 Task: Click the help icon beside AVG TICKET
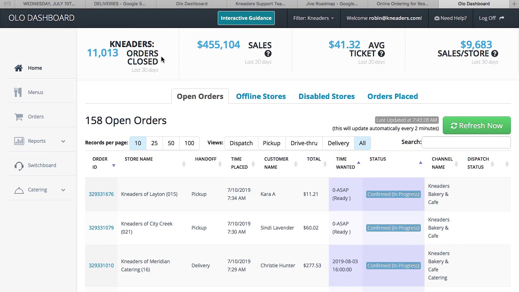pyautogui.click(x=381, y=54)
